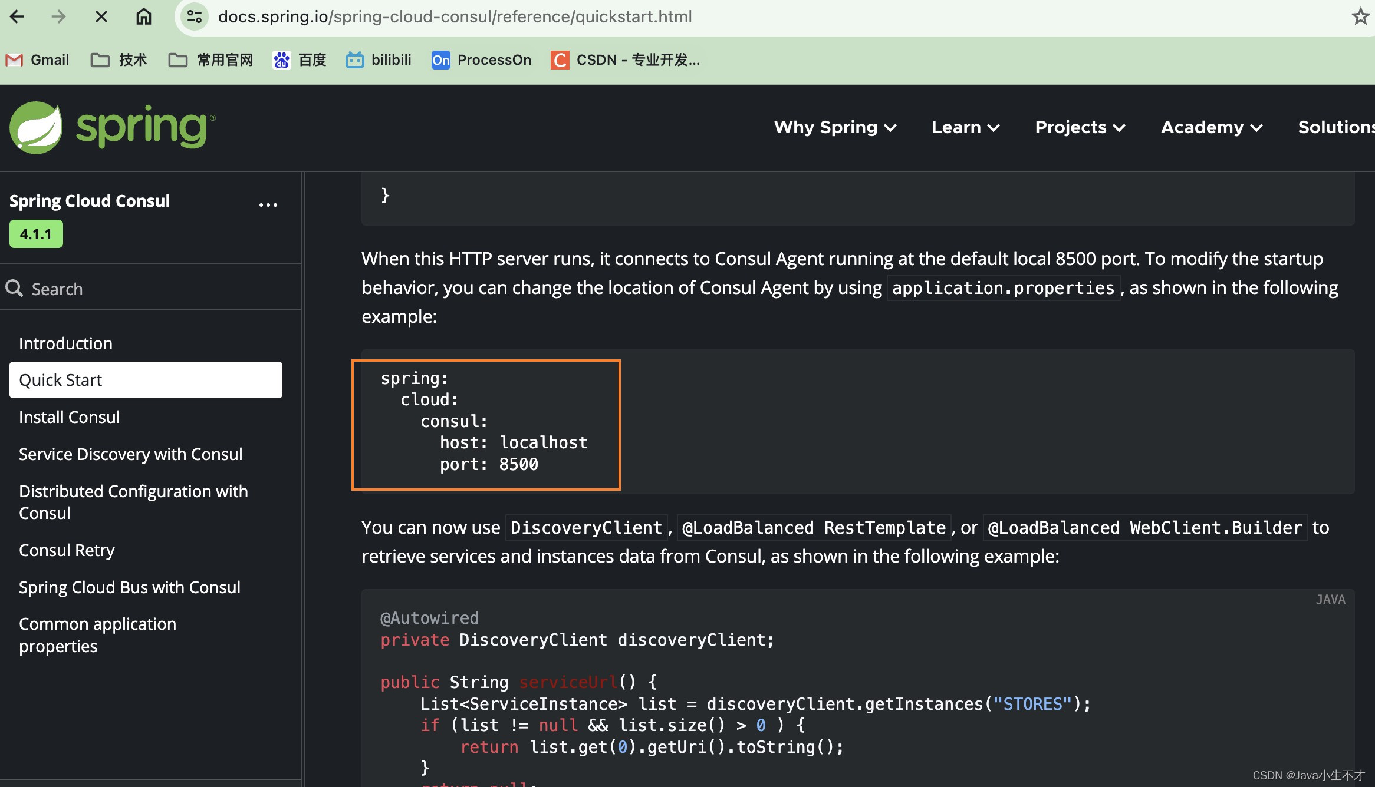This screenshot has height=787, width=1375.
Task: Bookmark this page with the star icon
Action: [1360, 16]
